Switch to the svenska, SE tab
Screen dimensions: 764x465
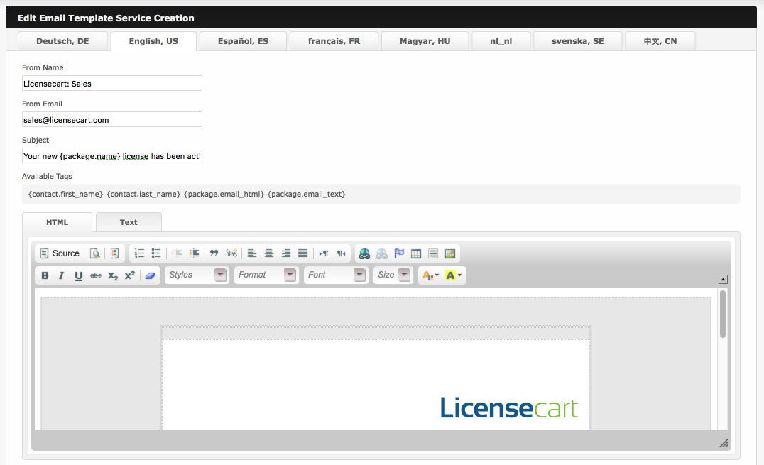point(578,41)
